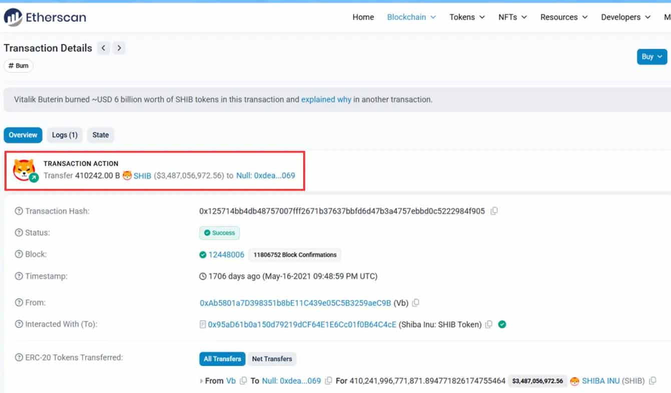671x393 pixels.
Task: Open the Developers dropdown menu
Action: click(626, 17)
